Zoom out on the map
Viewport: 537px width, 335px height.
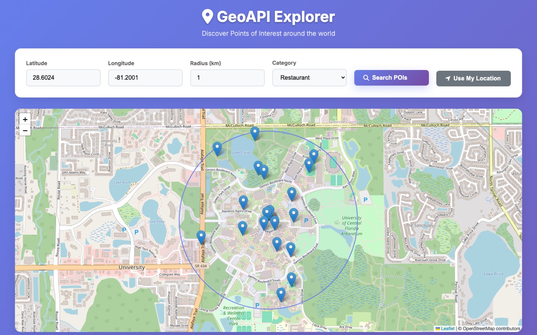[25, 130]
